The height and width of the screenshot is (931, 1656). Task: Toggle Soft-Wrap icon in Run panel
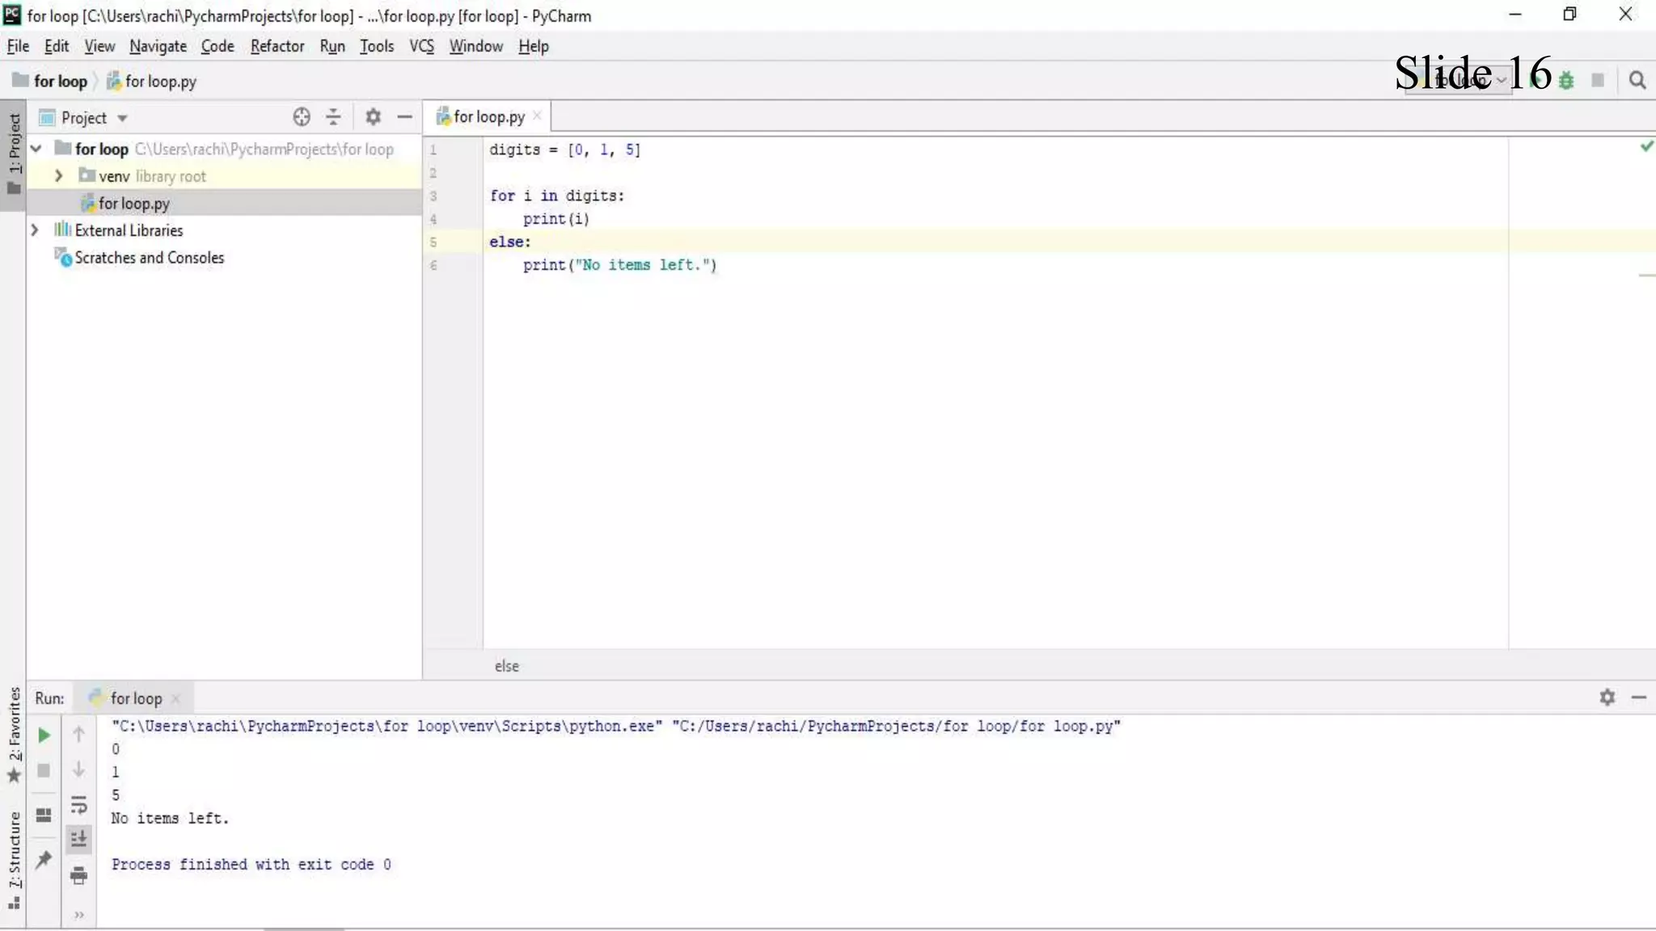tap(78, 805)
